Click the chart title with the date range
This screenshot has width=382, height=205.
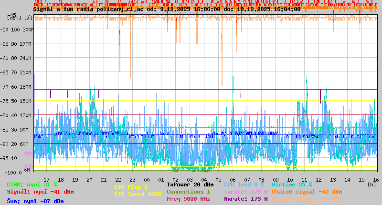pyautogui.click(x=167, y=9)
